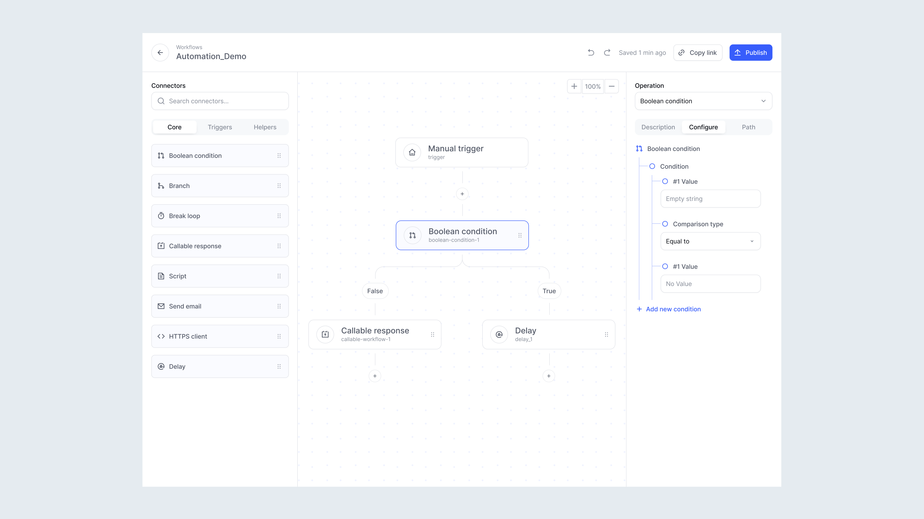Select the first #1 Value radio circle
The image size is (924, 519).
click(x=665, y=181)
